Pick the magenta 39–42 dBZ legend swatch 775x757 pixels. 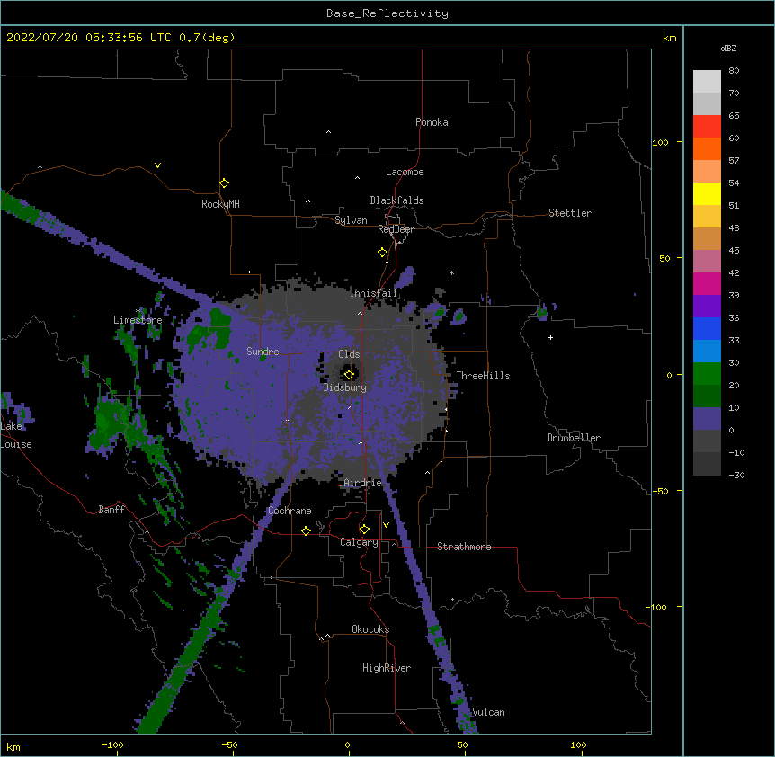pyautogui.click(x=707, y=284)
